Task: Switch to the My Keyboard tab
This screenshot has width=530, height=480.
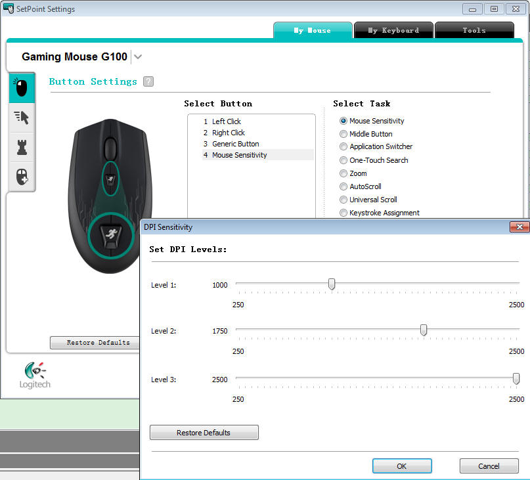Action: click(x=393, y=30)
